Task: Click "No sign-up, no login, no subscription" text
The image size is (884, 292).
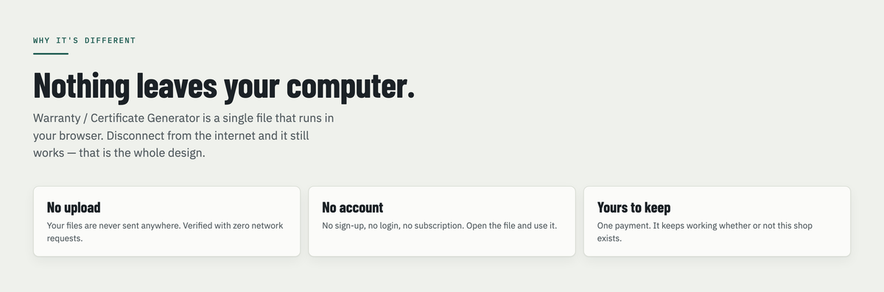Action: (393, 226)
